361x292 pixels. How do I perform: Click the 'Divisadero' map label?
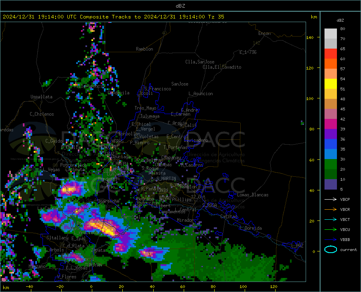tap(196, 140)
